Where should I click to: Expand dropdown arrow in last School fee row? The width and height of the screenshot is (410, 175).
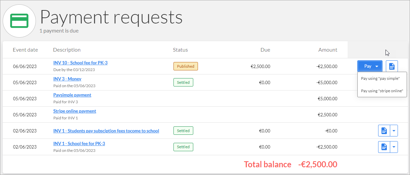[394, 147]
